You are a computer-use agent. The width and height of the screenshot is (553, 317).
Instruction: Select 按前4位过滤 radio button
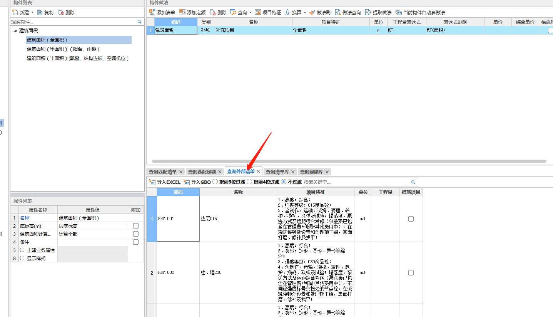pyautogui.click(x=249, y=182)
